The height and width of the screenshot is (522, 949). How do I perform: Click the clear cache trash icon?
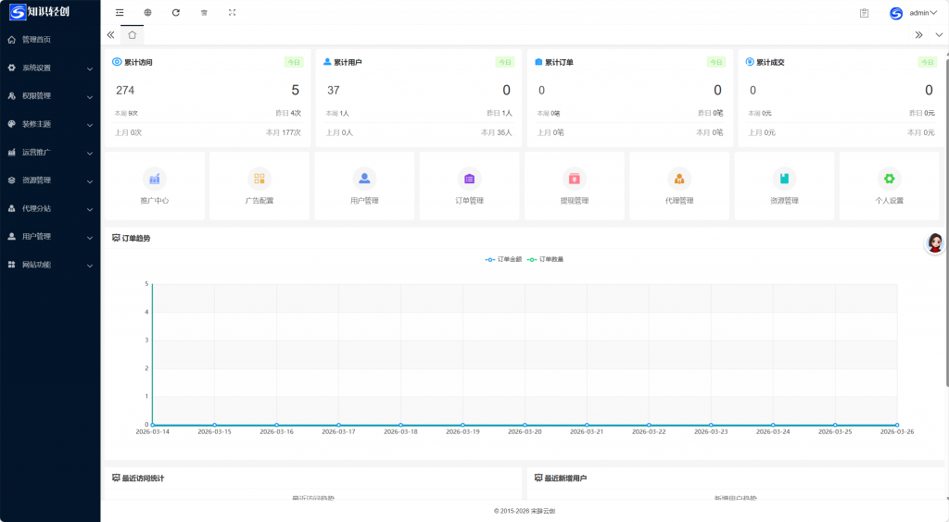[x=204, y=13]
